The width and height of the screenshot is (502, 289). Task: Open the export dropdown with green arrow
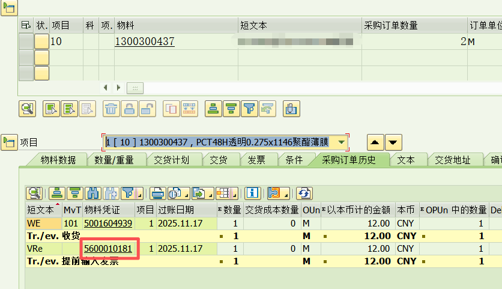click(x=202, y=193)
